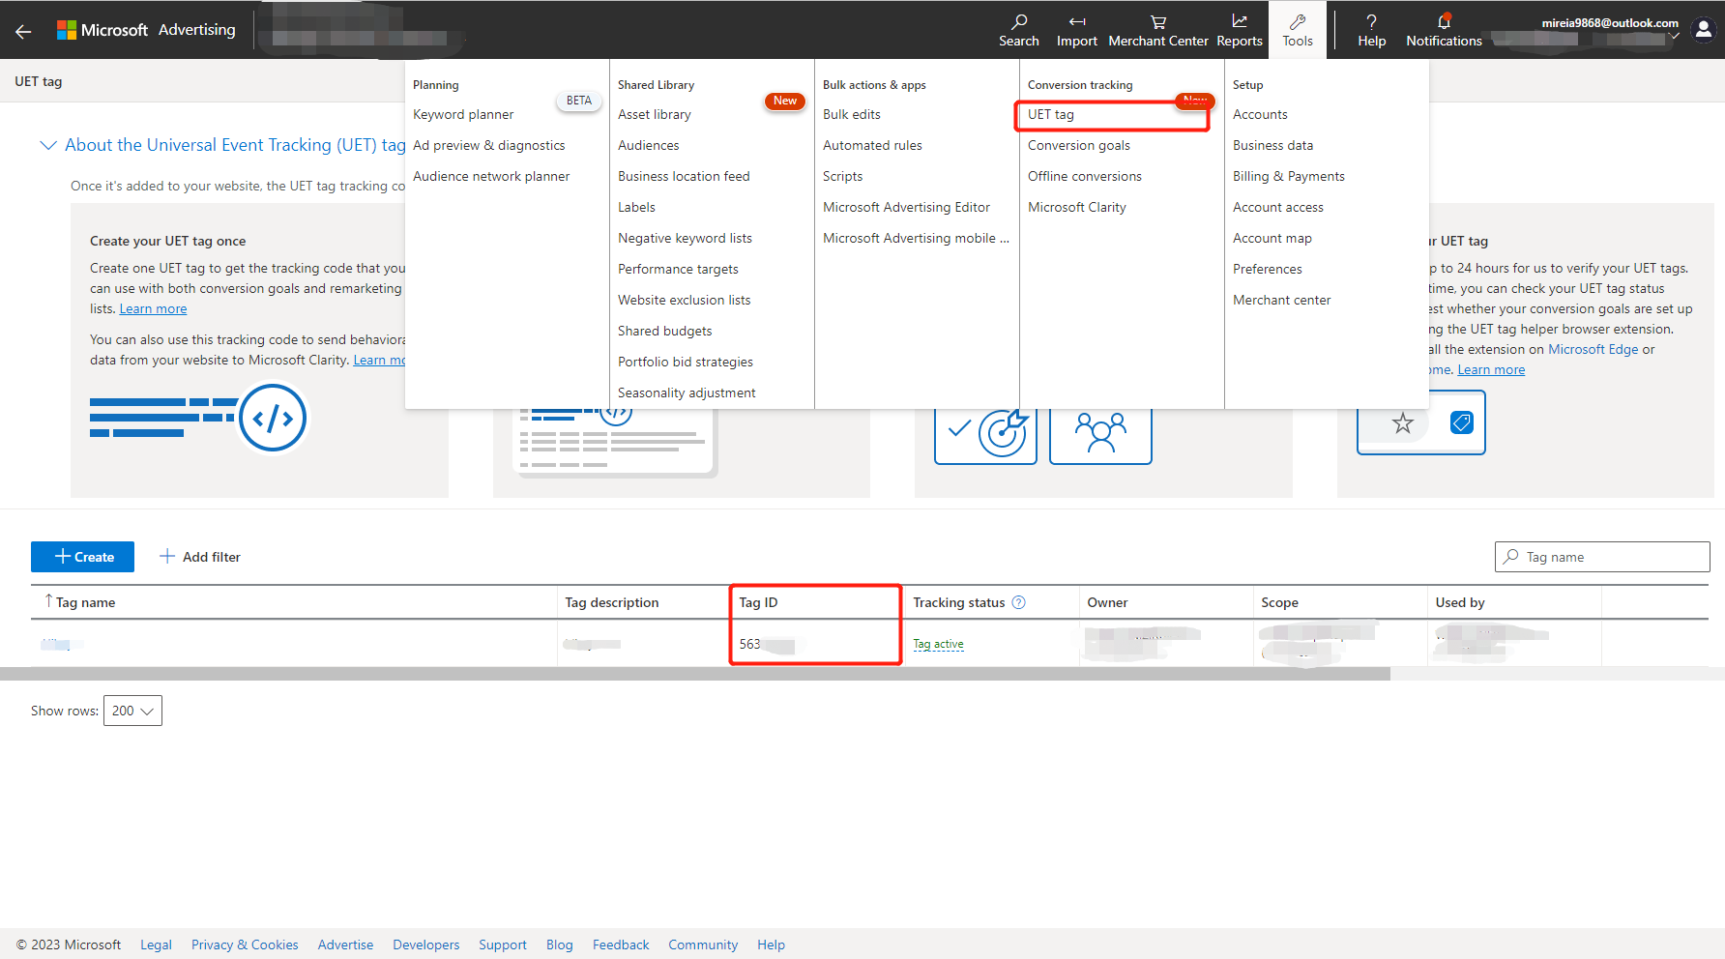Click Tag description column header
This screenshot has height=959, width=1725.
click(612, 602)
